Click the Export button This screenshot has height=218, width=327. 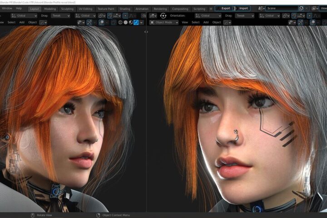point(223,8)
